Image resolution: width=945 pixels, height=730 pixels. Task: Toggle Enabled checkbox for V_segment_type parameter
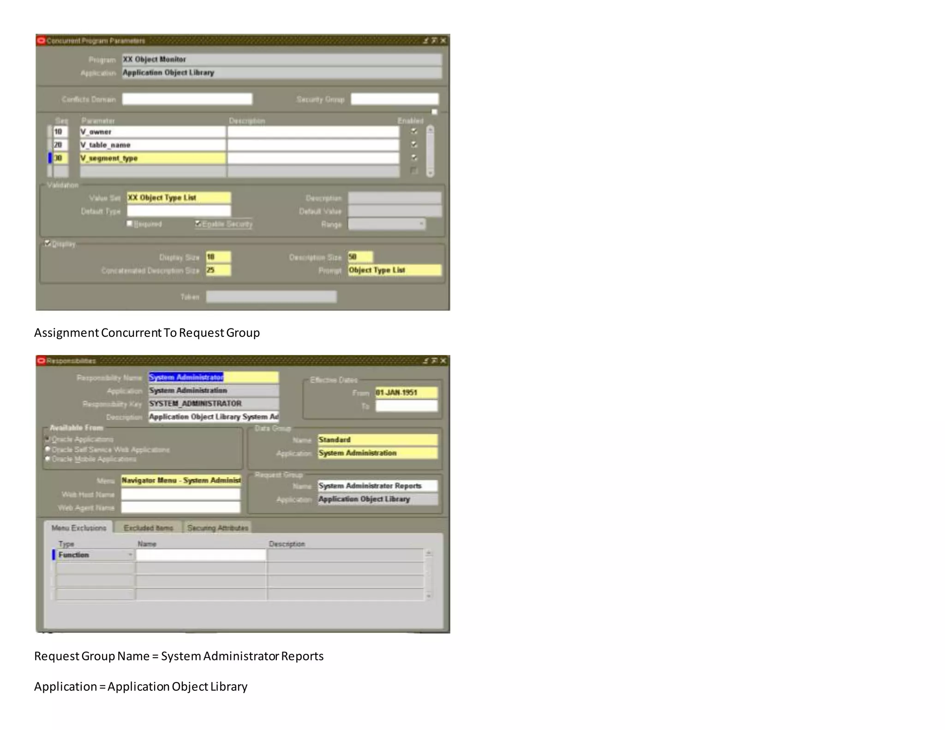pos(414,157)
